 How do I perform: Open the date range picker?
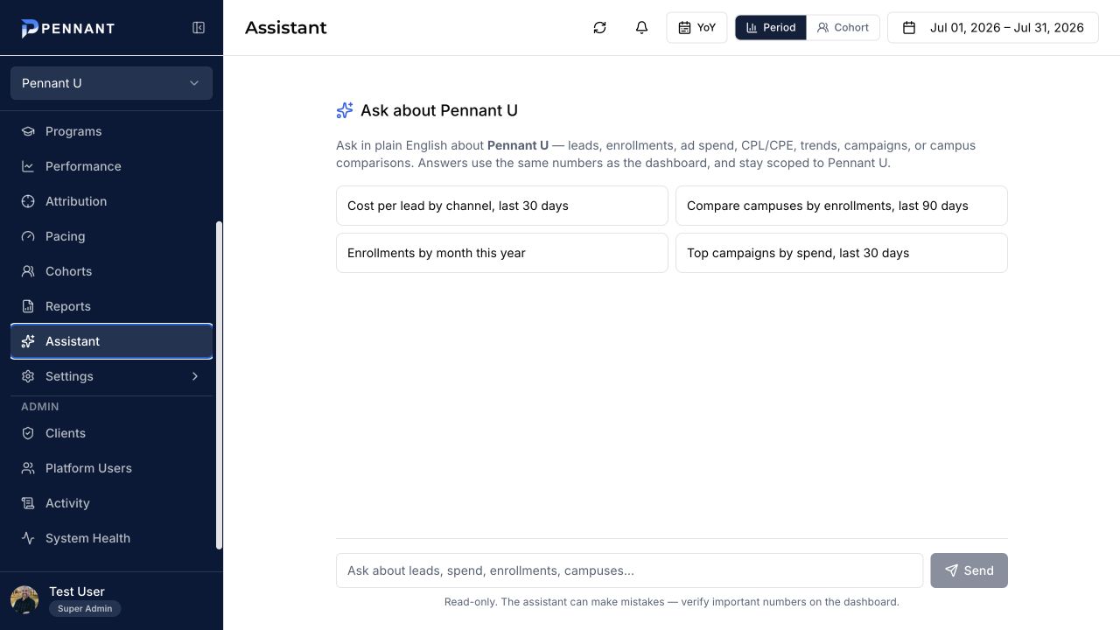click(993, 28)
